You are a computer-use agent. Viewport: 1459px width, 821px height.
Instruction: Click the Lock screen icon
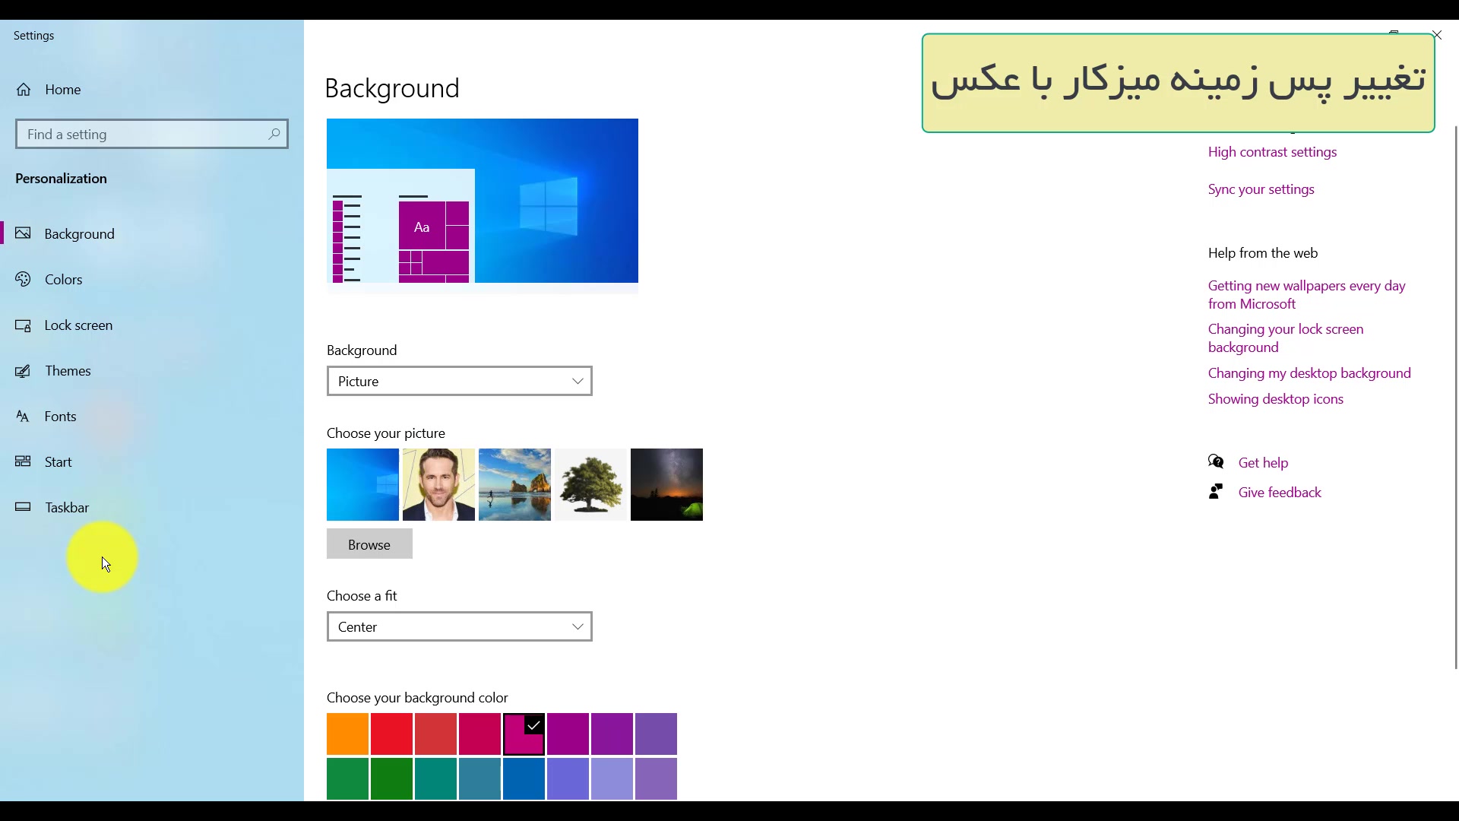coord(24,325)
